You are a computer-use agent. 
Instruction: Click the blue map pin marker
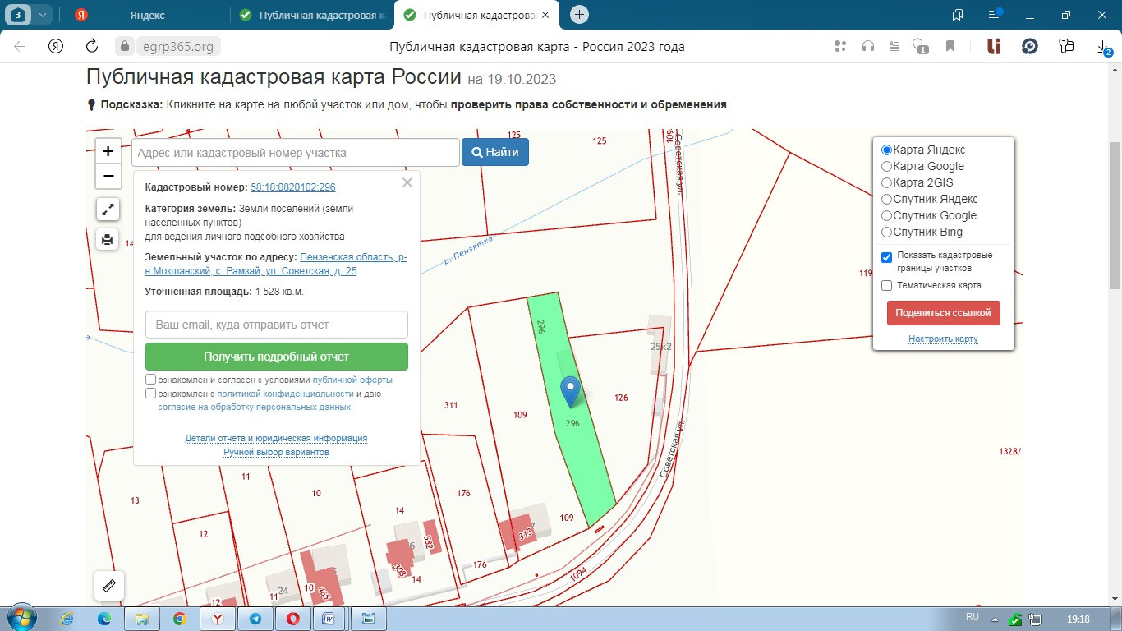570,392
